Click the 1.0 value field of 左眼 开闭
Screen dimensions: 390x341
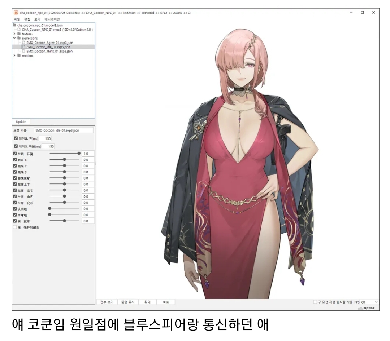tap(88, 154)
